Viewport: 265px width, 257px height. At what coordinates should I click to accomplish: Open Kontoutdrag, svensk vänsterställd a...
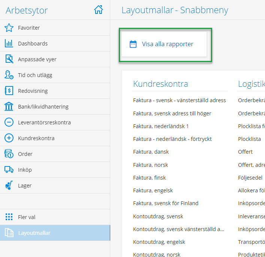[x=179, y=229]
